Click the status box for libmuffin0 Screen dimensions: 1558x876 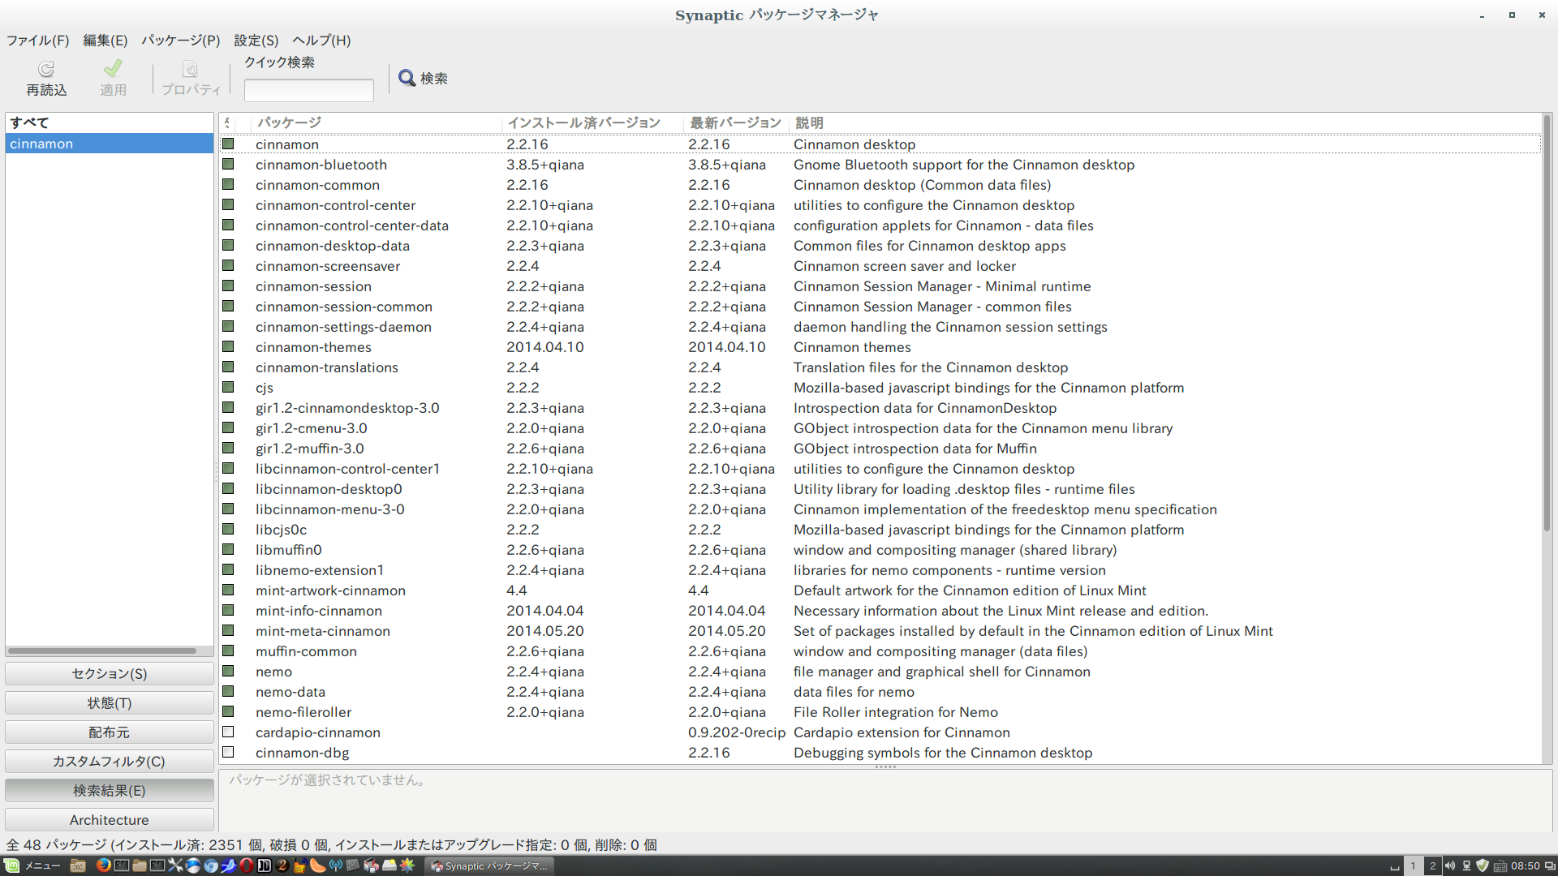(x=228, y=549)
